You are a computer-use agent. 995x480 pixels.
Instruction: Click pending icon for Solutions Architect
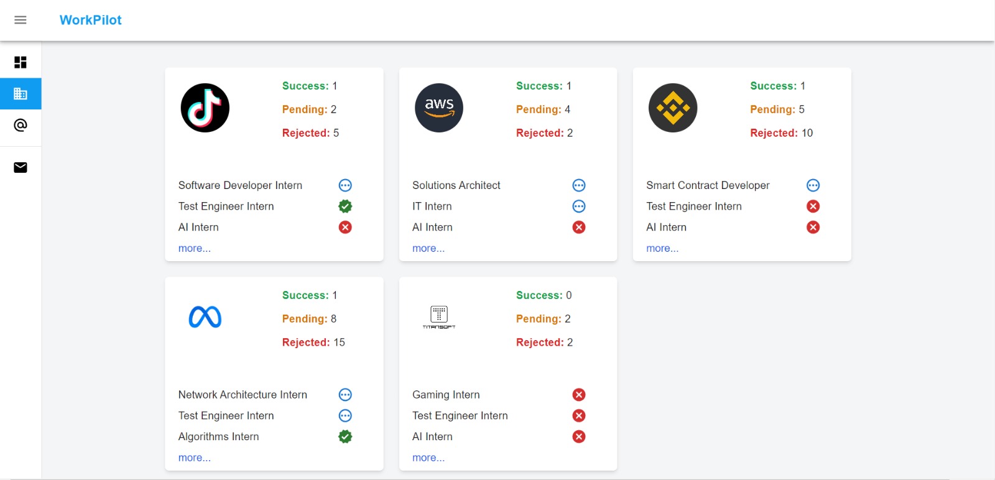[579, 185]
